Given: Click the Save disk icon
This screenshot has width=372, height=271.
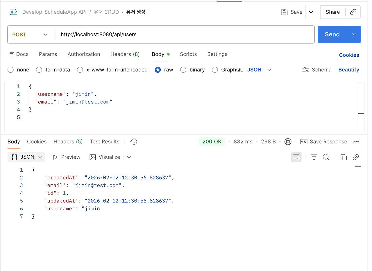Looking at the screenshot, I should (284, 12).
